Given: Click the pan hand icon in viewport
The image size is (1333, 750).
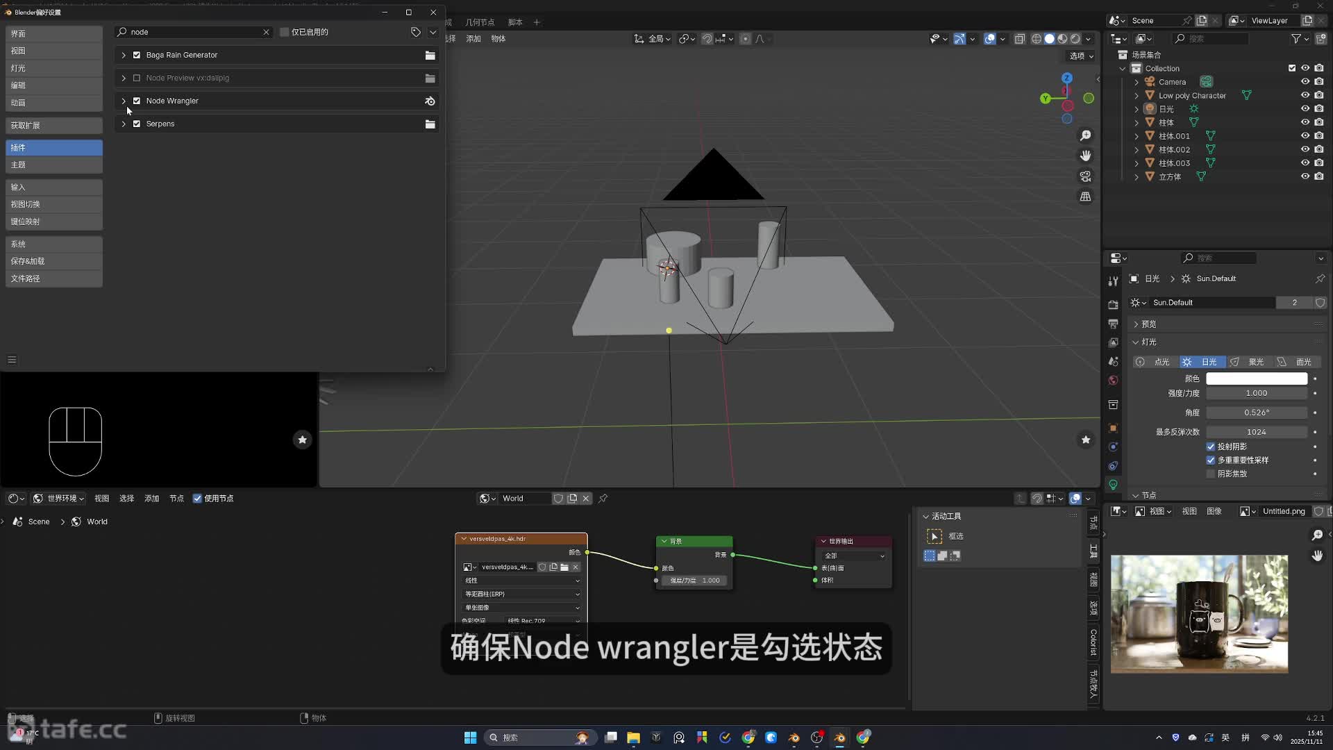Looking at the screenshot, I should [1085, 156].
